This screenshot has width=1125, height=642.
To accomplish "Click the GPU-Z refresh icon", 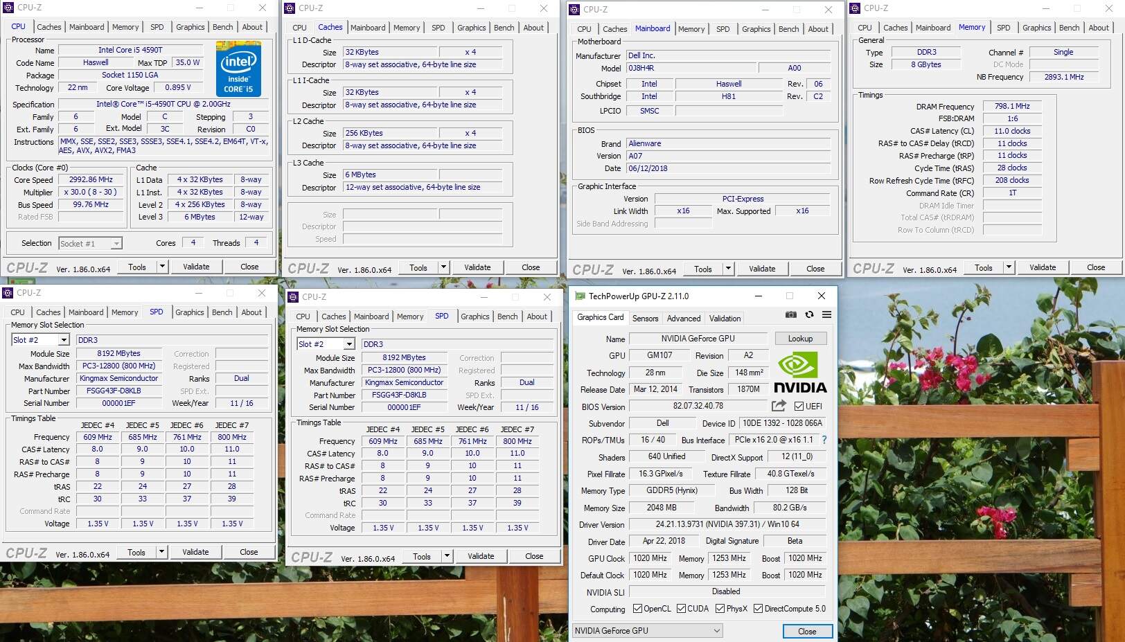I will (x=809, y=314).
